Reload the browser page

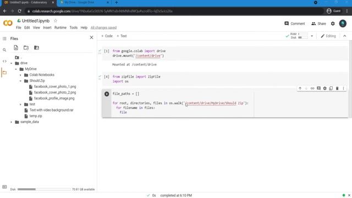tap(20, 11)
